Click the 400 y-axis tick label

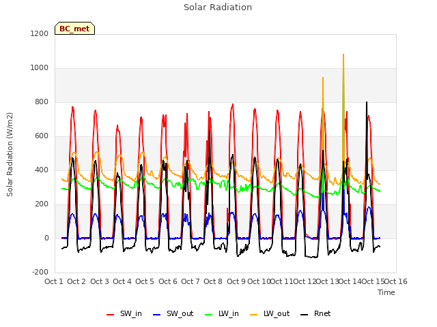pos(42,170)
